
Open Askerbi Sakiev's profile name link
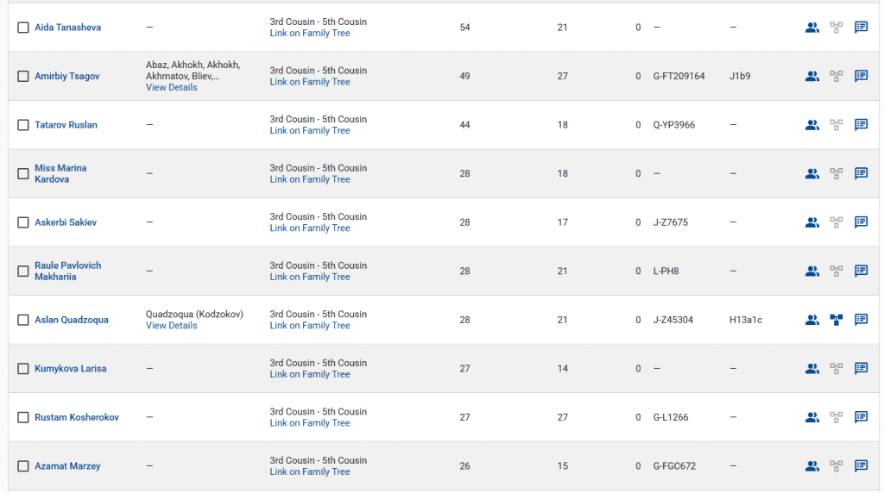[66, 222]
